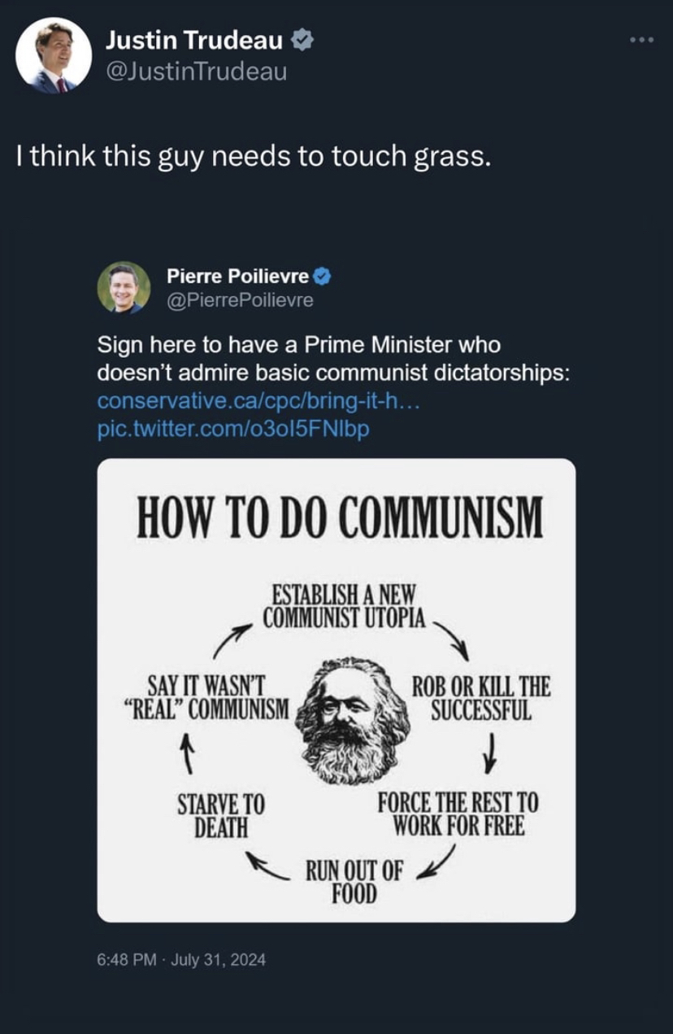Click the verified badge beside Justin Trudeau
The height and width of the screenshot is (1034, 673).
coord(302,38)
